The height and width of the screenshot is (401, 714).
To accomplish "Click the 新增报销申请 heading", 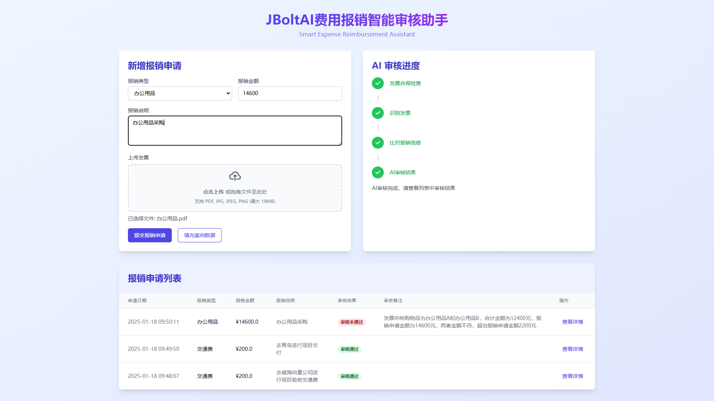I will tap(155, 66).
